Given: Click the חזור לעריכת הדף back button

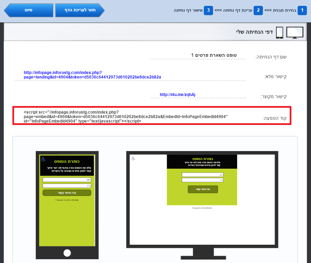Looking at the screenshot, I should click(x=80, y=10).
